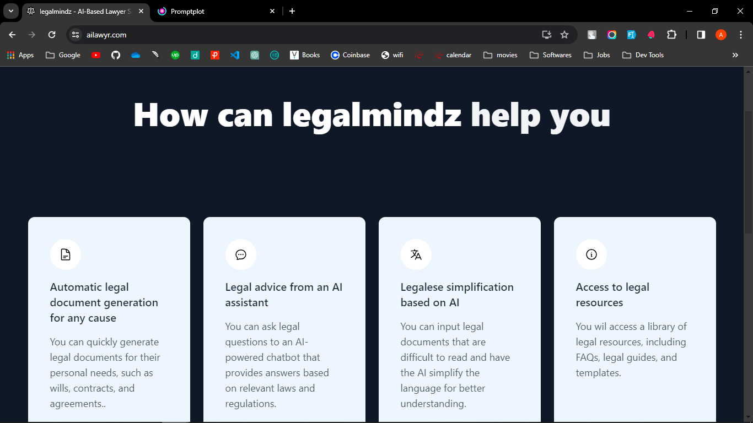Open the Softwares bookmarks folder
This screenshot has height=423, width=753.
click(550, 55)
